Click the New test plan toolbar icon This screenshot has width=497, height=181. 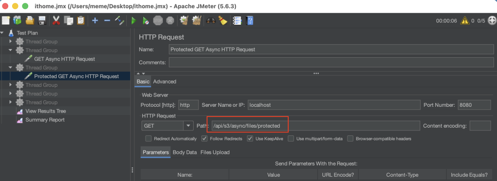click(6, 21)
